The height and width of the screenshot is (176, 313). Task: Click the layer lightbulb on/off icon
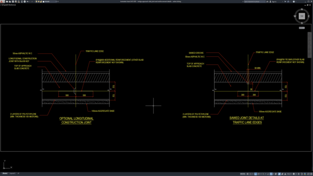tap(36, 1)
